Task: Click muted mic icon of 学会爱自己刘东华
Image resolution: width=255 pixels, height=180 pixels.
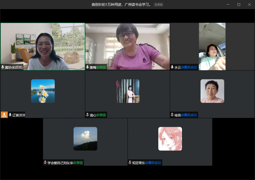Action: [x=45, y=162]
